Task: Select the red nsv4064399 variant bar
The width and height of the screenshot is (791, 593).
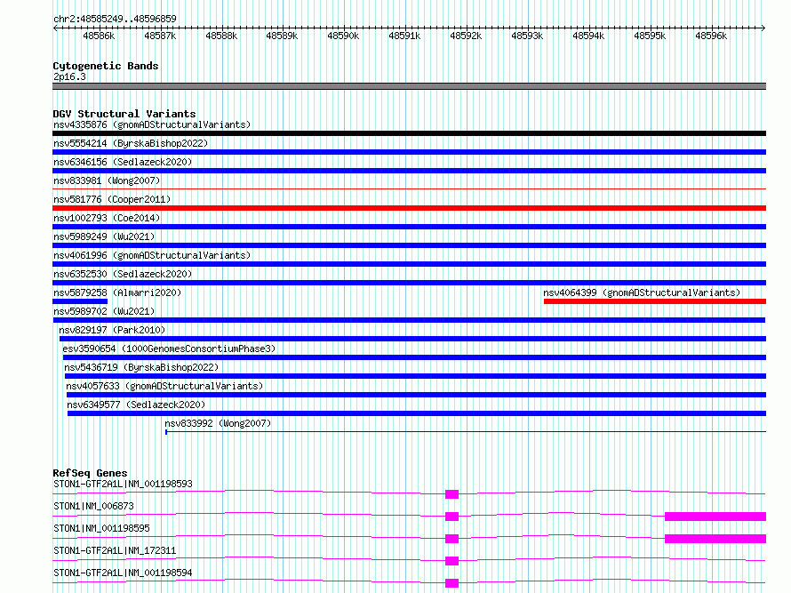Action: coord(655,301)
